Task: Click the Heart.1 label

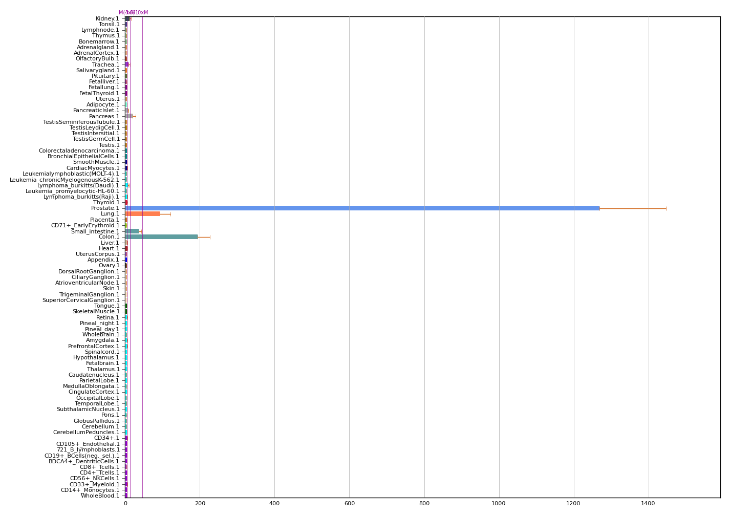Action: coord(109,249)
